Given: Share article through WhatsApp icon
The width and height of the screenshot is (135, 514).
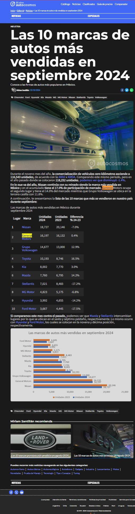Looking at the screenshot, I should click(132, 90).
